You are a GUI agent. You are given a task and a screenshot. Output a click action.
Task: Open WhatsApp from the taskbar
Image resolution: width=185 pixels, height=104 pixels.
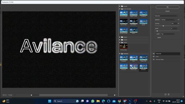point(93,101)
